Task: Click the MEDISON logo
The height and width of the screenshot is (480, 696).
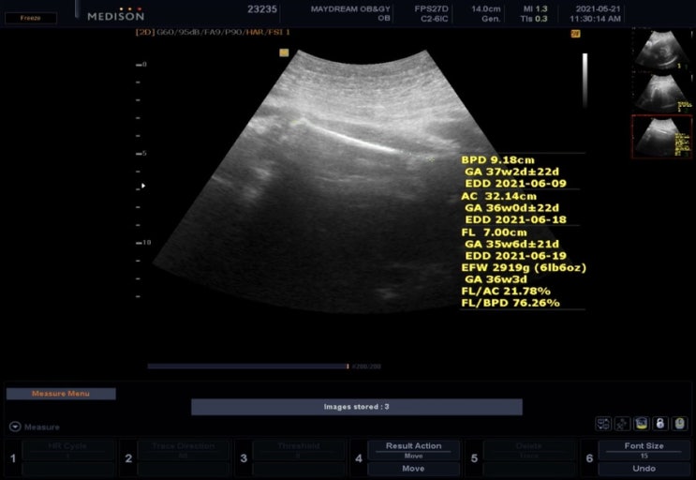Action: pyautogui.click(x=116, y=16)
